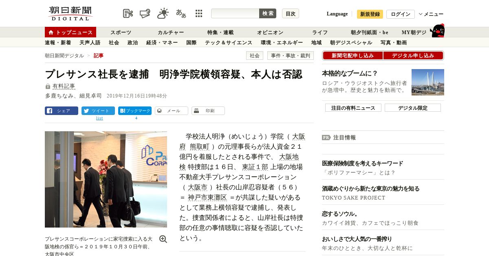489x256 pixels.
Task: Go to 国際 section
Action: click(191, 42)
